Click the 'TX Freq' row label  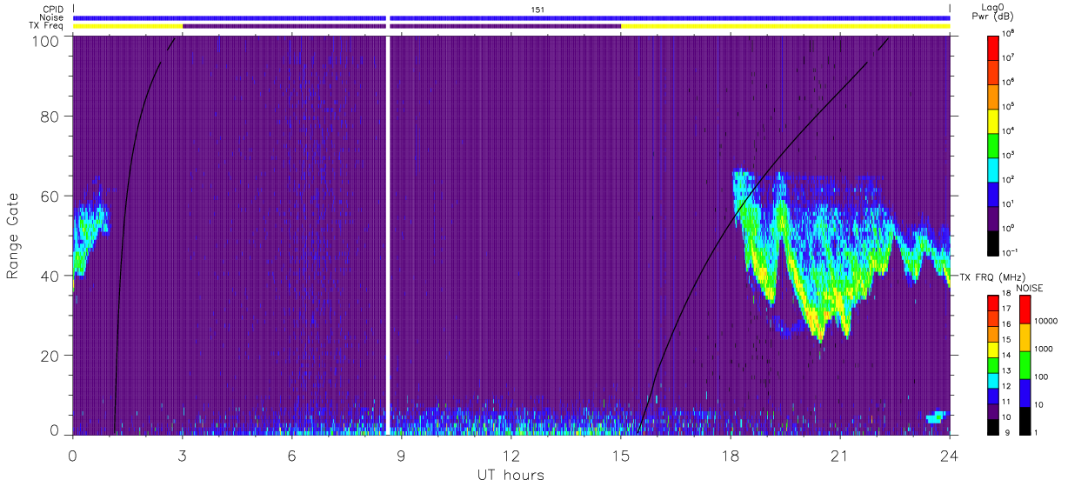47,26
